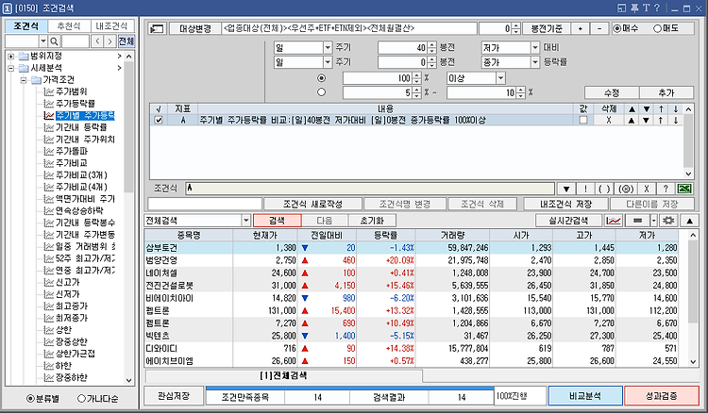Click the results table vertical scrollbar

coord(693,298)
